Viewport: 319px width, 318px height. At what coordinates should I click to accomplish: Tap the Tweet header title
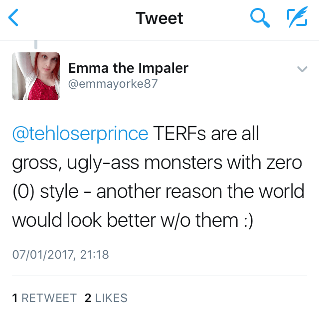[x=159, y=19]
